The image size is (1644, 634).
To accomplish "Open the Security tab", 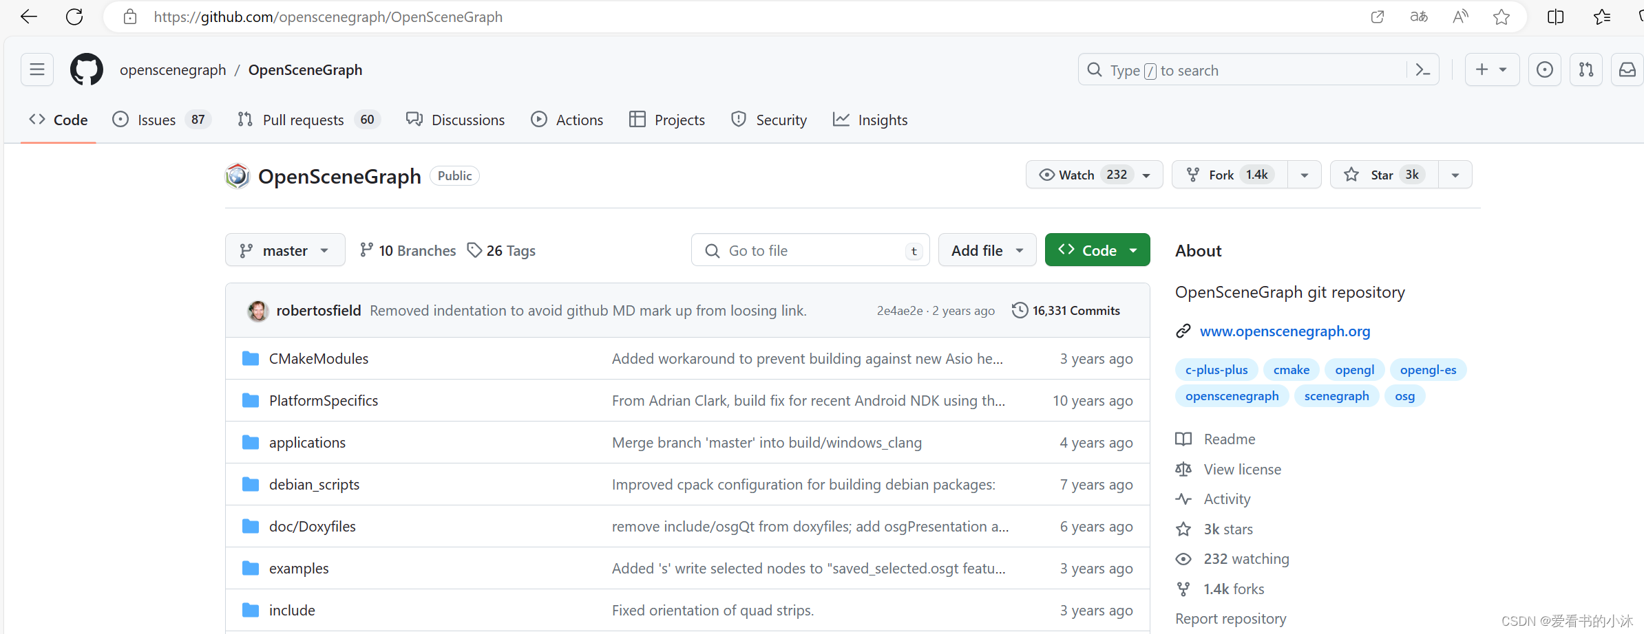I will coord(769,120).
